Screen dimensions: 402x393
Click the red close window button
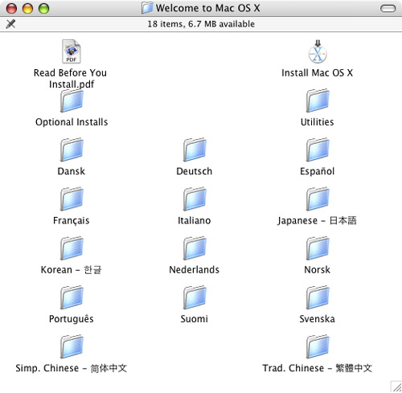pos(11,8)
